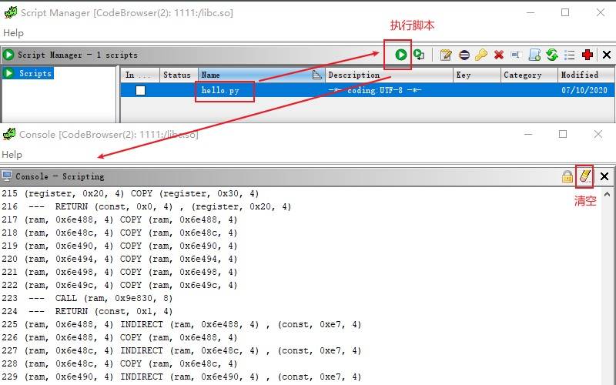Toggle the console scroll lock
The image size is (616, 385).
(x=567, y=177)
